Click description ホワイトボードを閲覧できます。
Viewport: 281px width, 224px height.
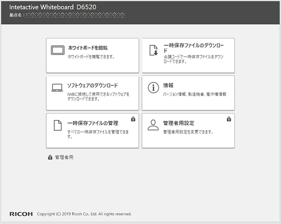click(x=91, y=57)
